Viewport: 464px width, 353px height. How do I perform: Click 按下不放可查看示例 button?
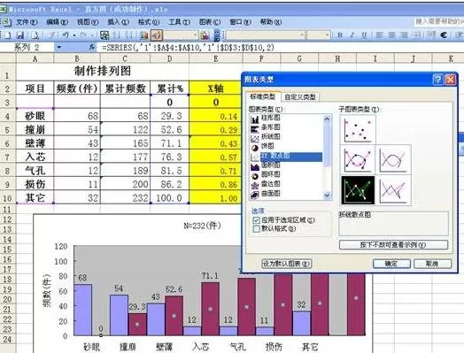click(393, 245)
